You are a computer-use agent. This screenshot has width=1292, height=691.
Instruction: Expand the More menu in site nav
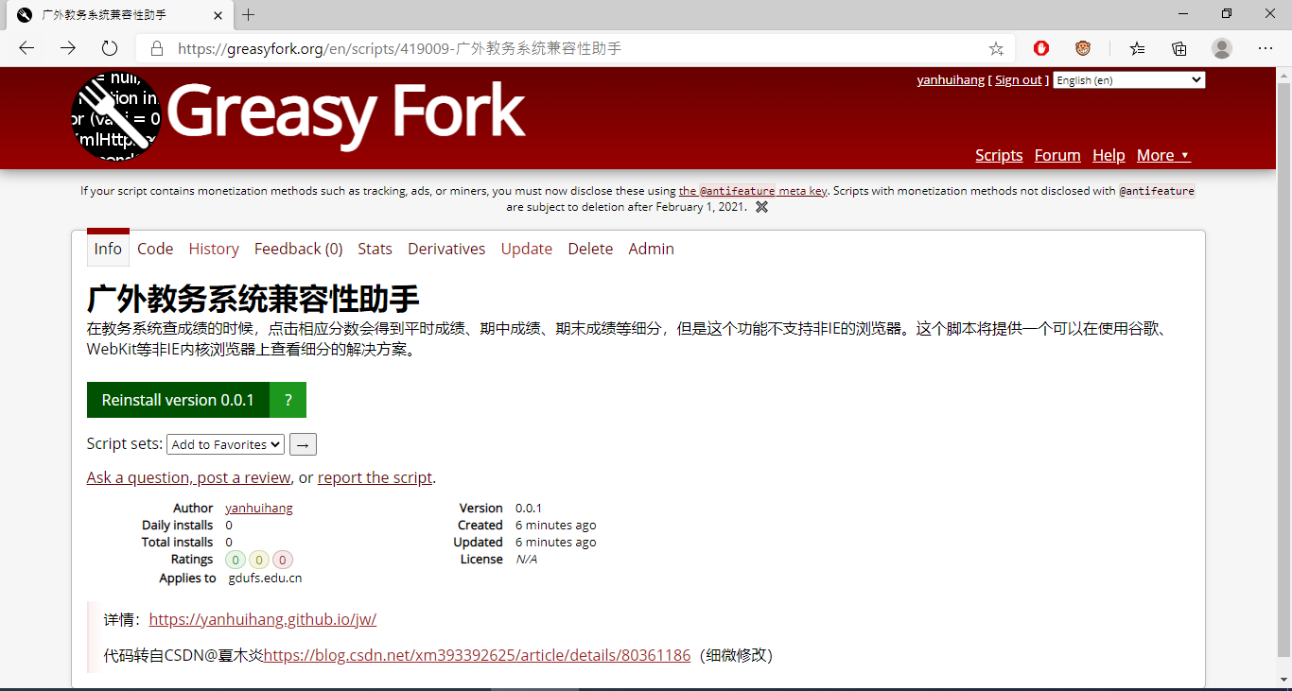pyautogui.click(x=1163, y=155)
